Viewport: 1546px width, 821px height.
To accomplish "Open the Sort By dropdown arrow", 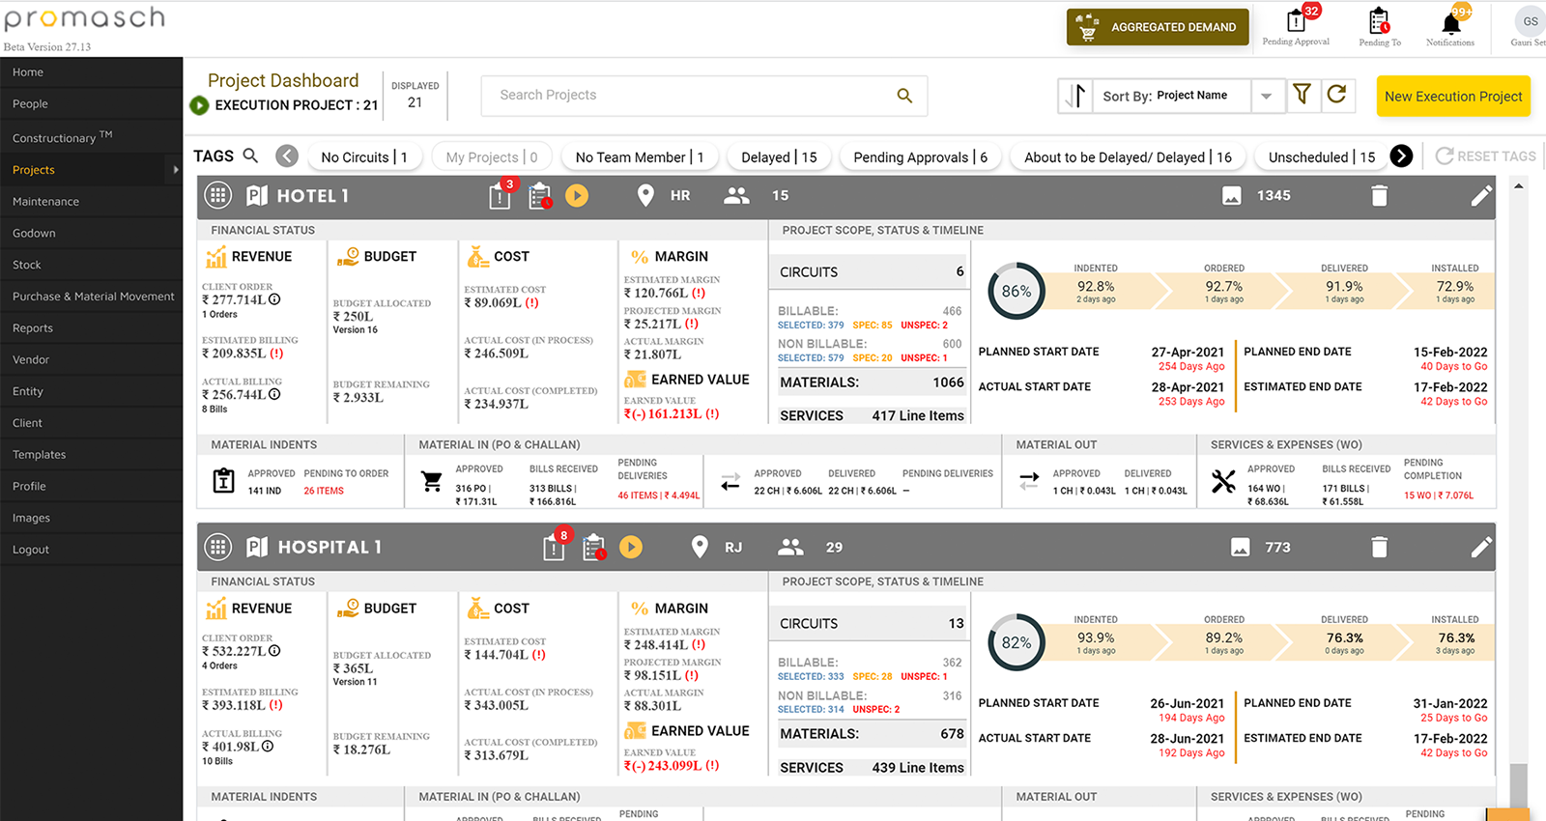I will 1266,96.
